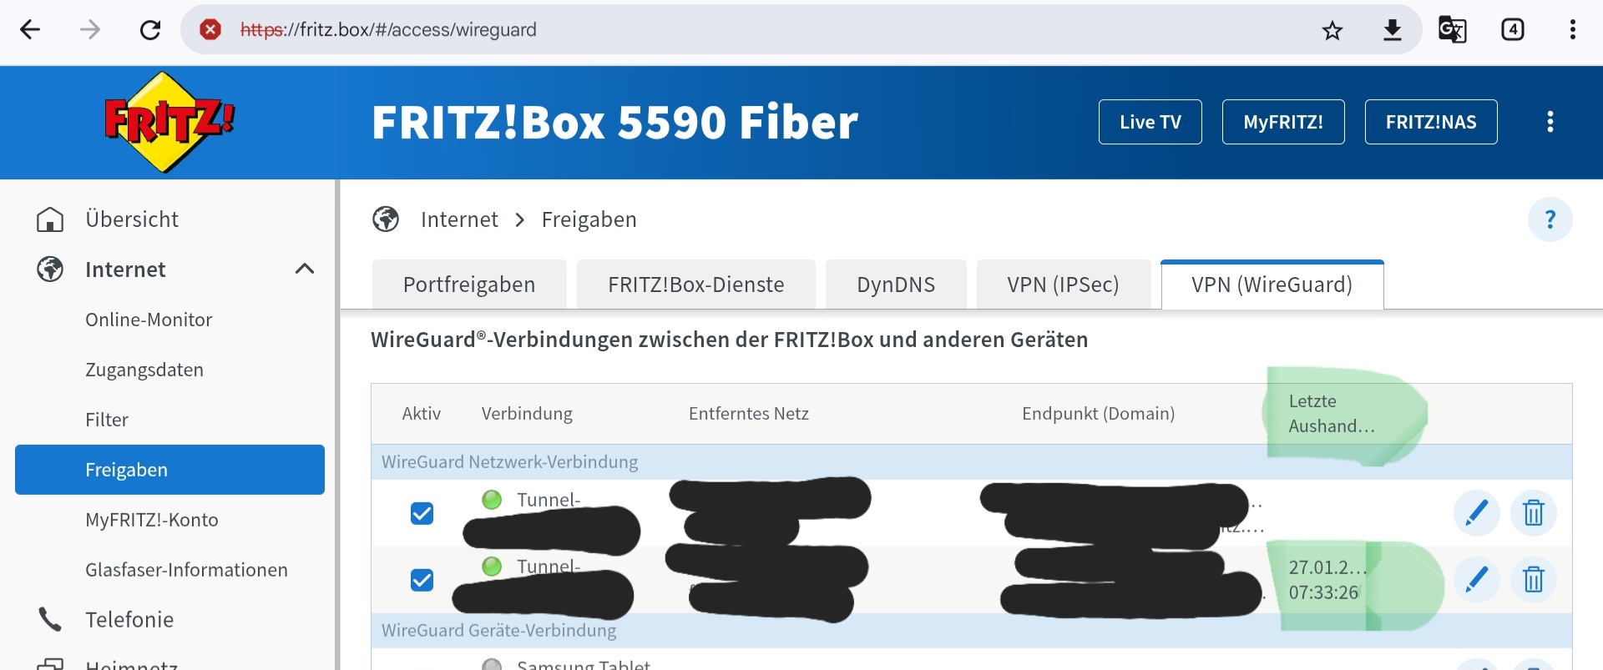The height and width of the screenshot is (670, 1603).
Task: Click the 27.01.2… 07:33:26 timestamp cell
Action: (x=1327, y=580)
